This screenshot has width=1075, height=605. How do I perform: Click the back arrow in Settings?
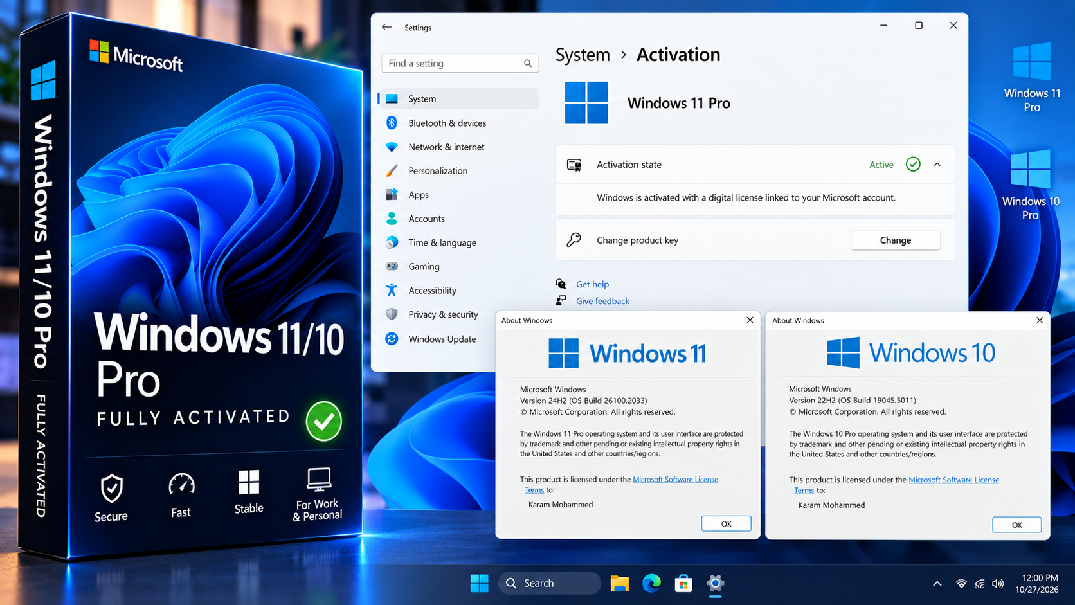pyautogui.click(x=386, y=27)
